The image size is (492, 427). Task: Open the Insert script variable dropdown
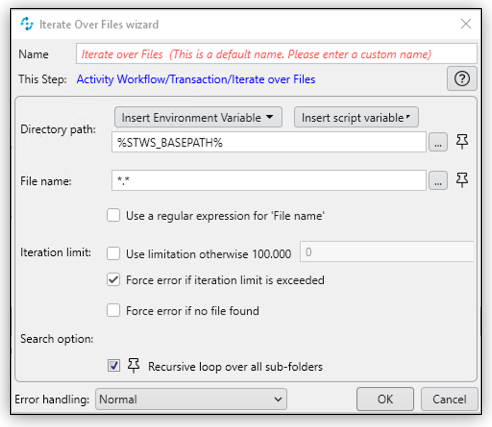(356, 117)
